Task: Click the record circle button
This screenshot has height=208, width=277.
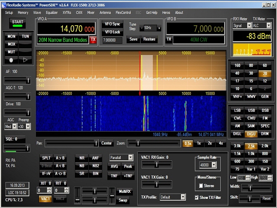Action: click(x=11, y=60)
